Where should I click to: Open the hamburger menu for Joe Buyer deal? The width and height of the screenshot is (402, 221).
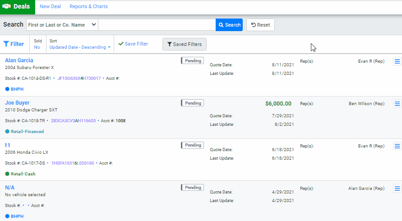(397, 104)
